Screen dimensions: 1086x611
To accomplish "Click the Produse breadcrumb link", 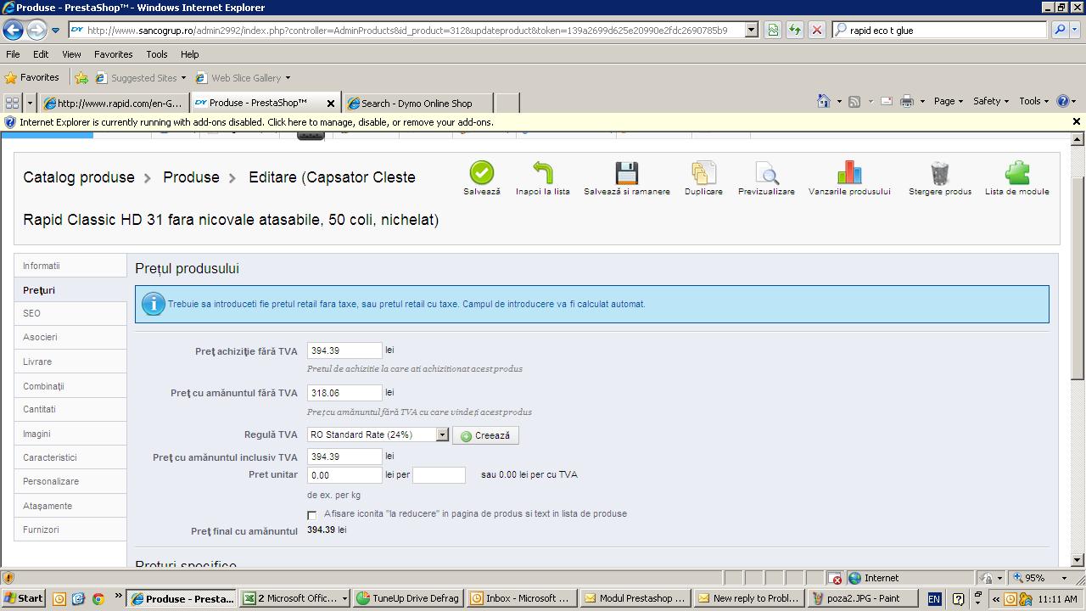I will pos(191,177).
